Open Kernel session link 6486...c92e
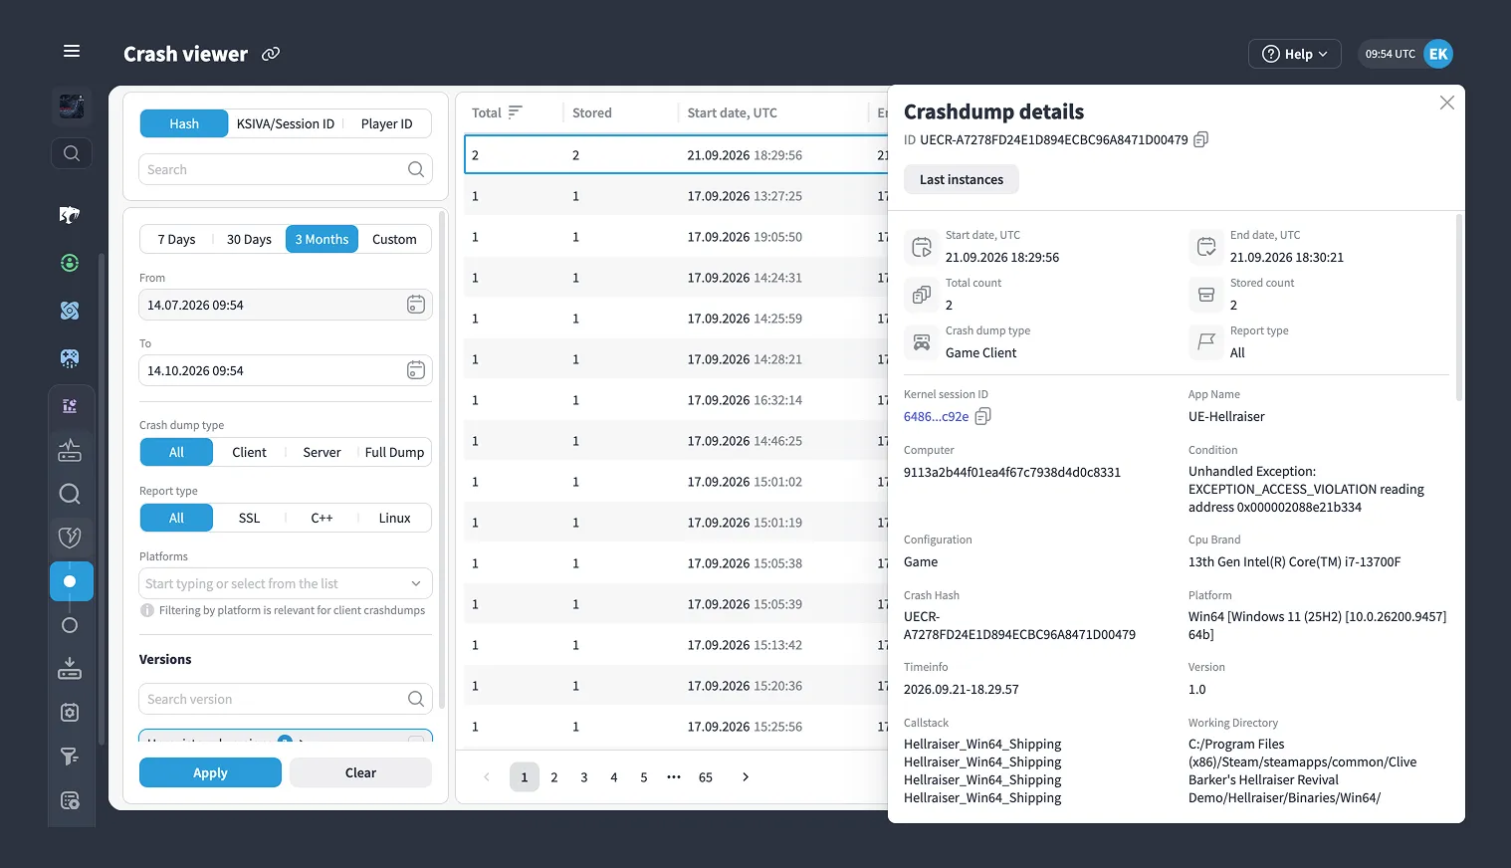 point(936,416)
